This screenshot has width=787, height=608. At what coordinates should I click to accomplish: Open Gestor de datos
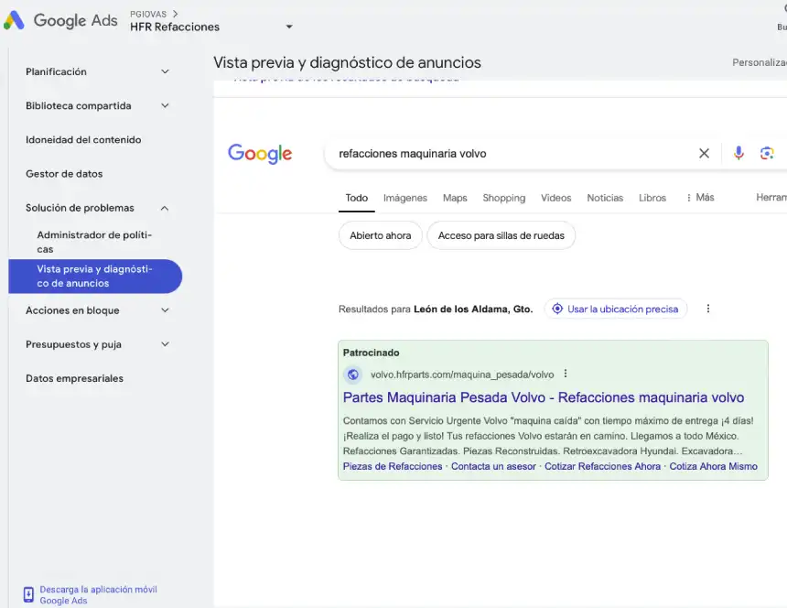point(64,174)
